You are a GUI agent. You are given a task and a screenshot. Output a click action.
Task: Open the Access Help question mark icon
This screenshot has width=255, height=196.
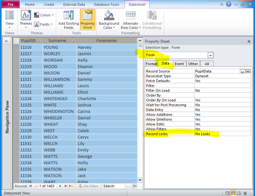coord(229,4)
